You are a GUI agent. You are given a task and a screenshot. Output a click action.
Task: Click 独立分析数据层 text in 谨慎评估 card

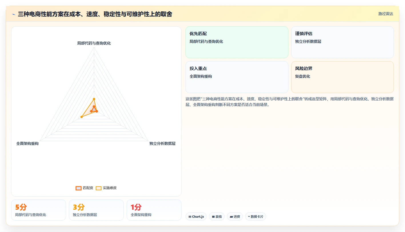point(308,41)
